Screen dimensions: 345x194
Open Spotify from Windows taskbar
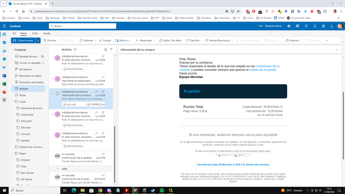point(162,191)
